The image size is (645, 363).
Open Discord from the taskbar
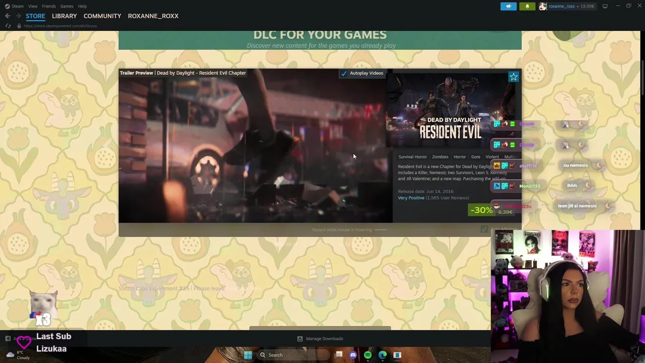coord(353,355)
